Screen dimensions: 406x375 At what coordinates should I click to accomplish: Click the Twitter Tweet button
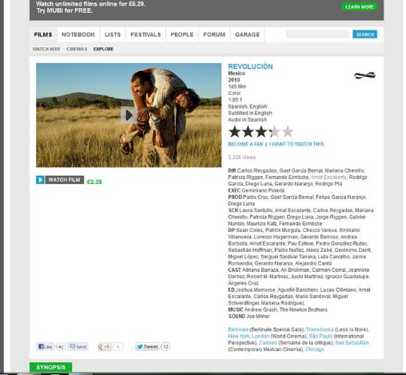pos(147,346)
